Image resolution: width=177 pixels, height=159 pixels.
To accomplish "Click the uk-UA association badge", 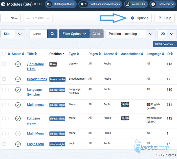I will coord(125,104).
